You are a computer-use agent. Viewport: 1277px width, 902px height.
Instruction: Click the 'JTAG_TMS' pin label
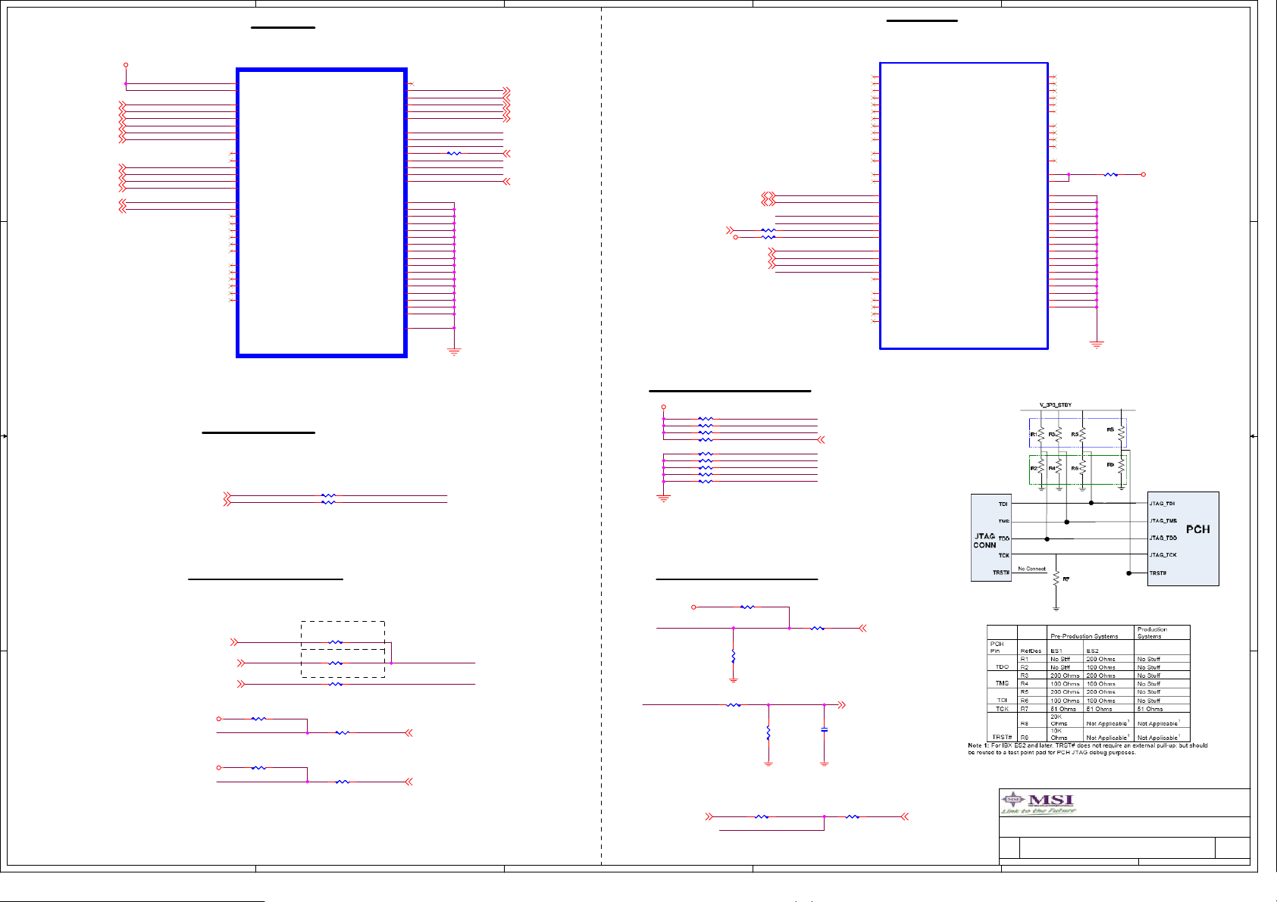[1163, 521]
